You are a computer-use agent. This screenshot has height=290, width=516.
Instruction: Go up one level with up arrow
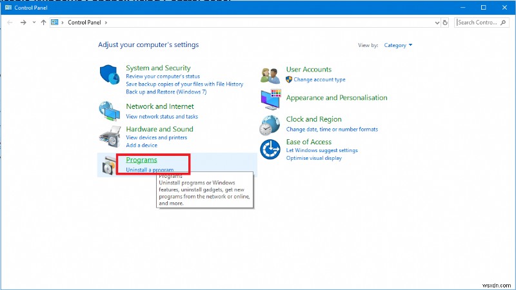(43, 23)
